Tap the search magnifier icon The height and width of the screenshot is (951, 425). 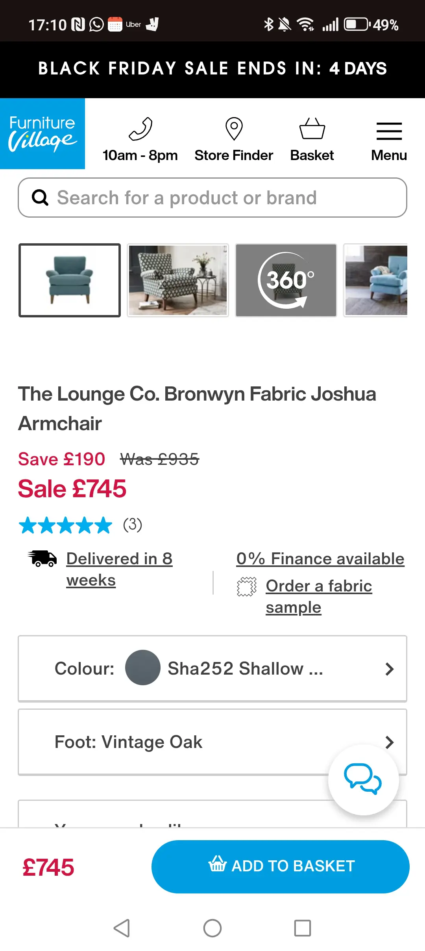[x=40, y=198]
